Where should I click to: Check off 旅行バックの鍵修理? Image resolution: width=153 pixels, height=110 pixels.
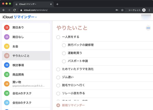click(64, 45)
